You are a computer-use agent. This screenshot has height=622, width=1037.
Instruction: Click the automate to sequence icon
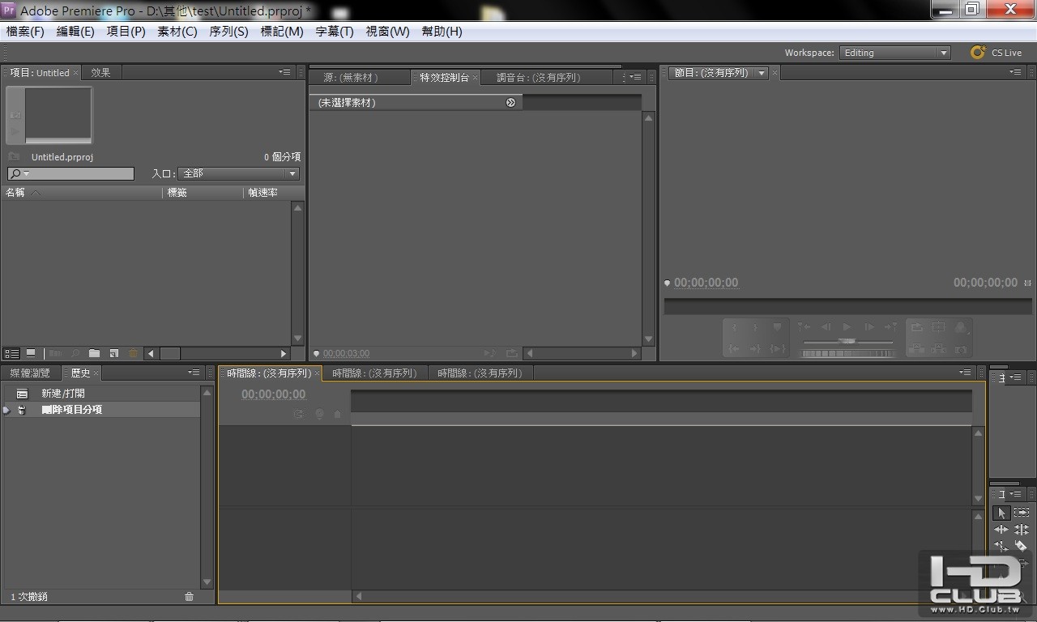(56, 354)
